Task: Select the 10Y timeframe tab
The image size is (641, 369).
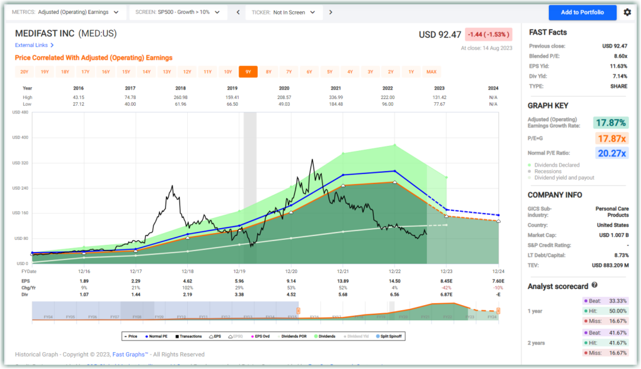Action: click(228, 71)
